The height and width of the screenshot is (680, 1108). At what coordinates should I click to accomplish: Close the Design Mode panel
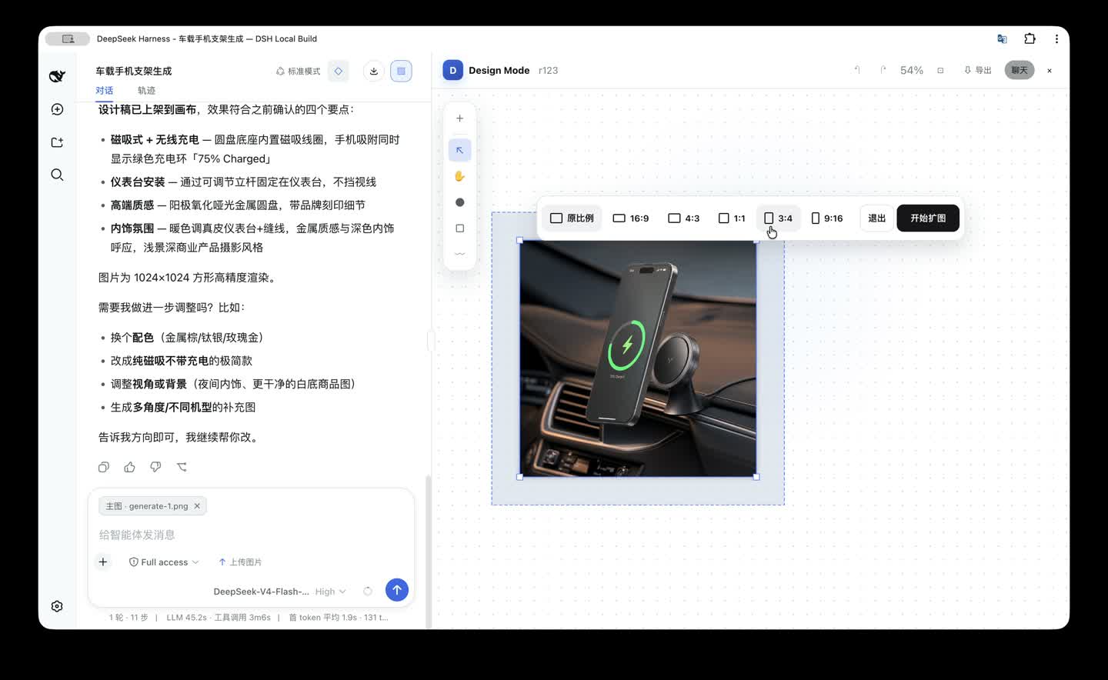[1050, 71]
